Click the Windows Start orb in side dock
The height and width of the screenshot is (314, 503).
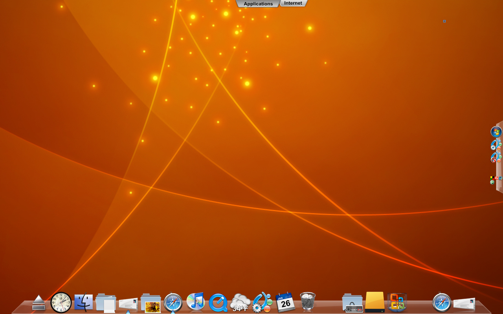(496, 132)
